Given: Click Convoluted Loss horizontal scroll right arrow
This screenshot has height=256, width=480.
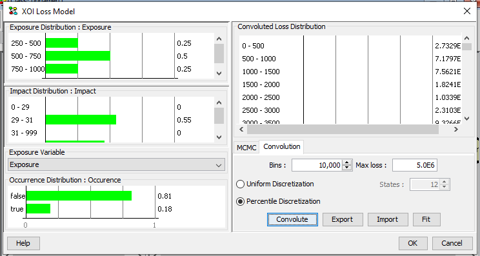Looking at the screenshot, I should coord(456,130).
